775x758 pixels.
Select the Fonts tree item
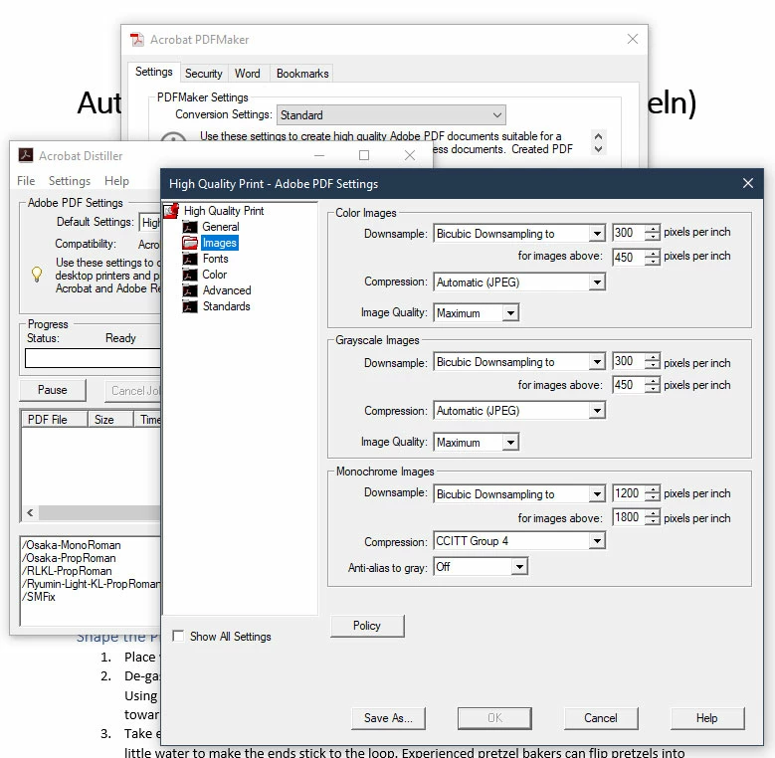216,259
